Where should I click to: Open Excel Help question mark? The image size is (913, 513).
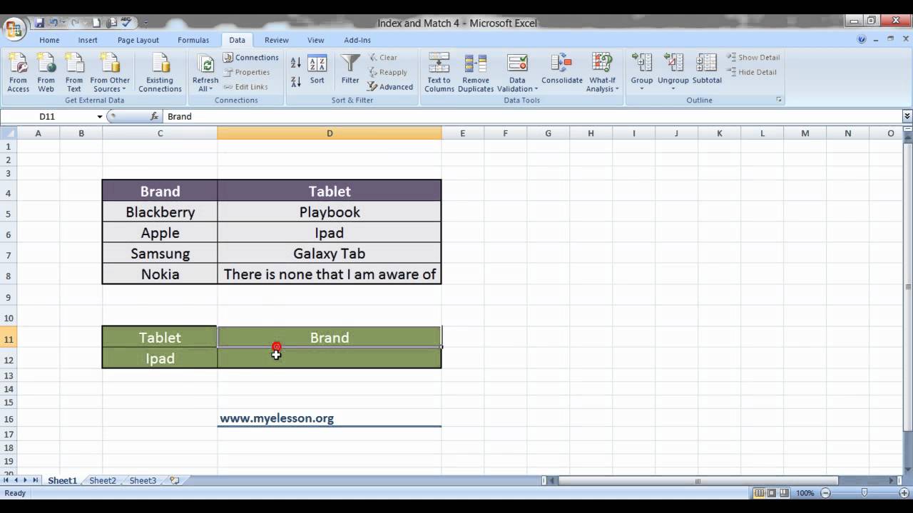pos(862,40)
